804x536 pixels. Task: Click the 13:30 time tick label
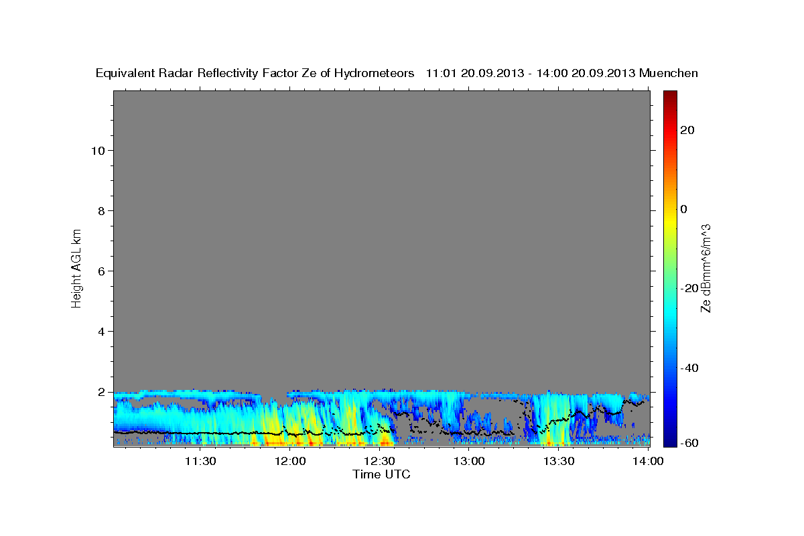(x=558, y=461)
